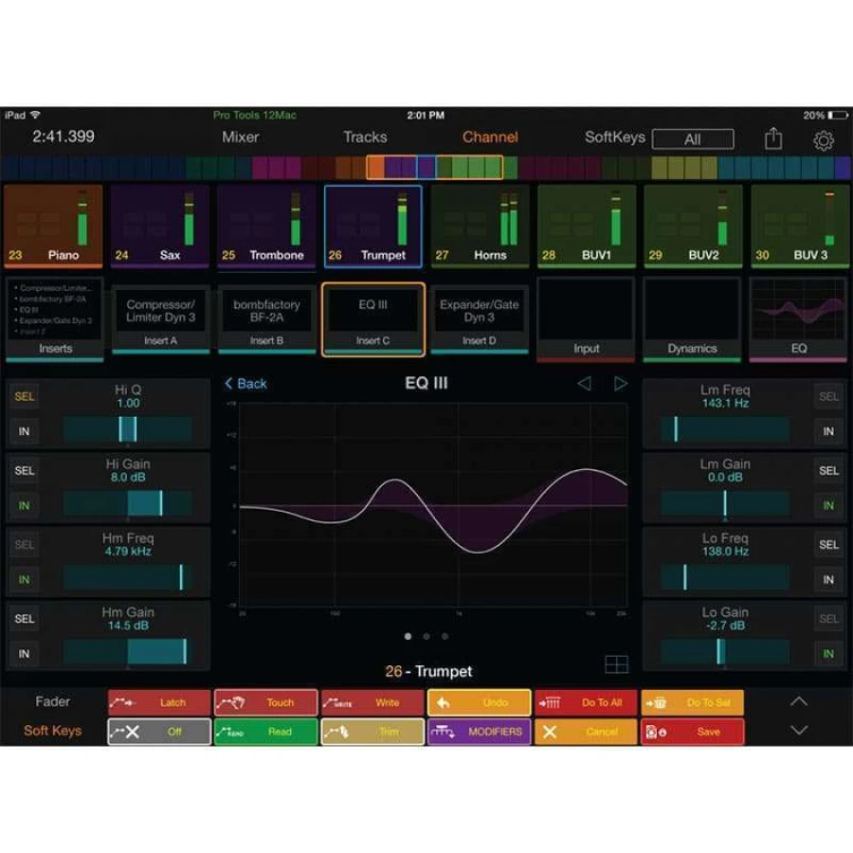The image size is (853, 853).
Task: Tap the automation Off soft key
Action: point(159,732)
